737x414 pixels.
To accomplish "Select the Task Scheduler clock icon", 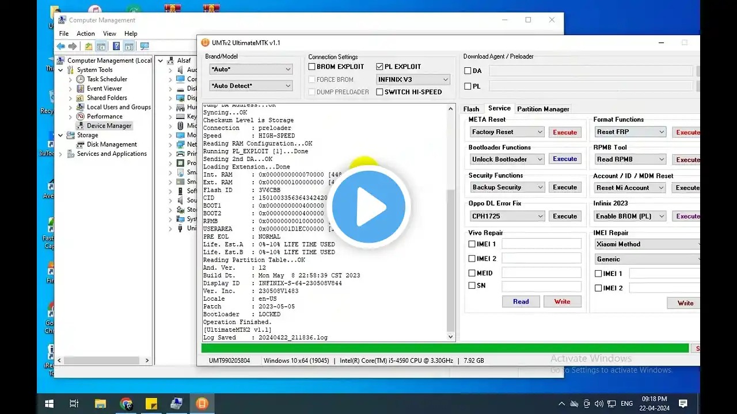I will pos(81,79).
